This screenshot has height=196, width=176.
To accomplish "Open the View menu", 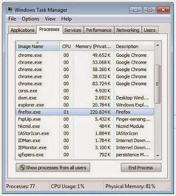I will tap(50, 19).
